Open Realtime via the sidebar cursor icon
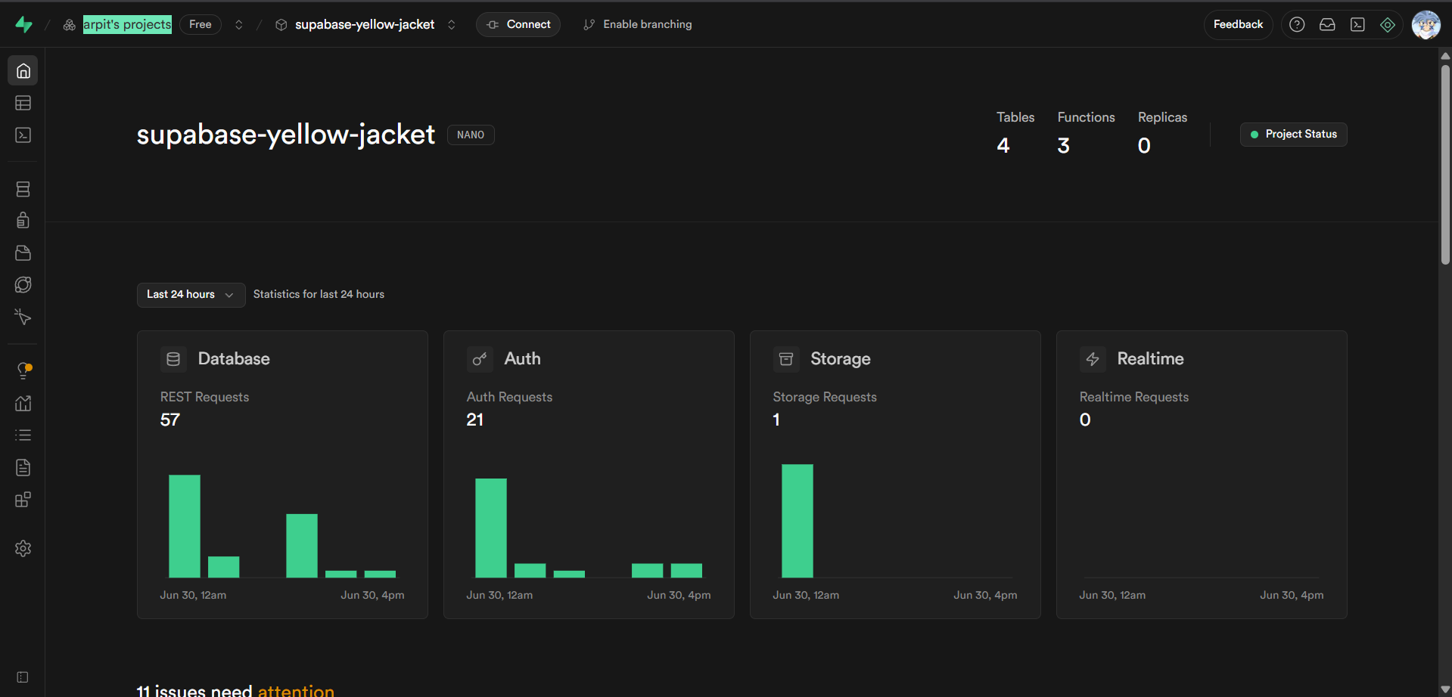This screenshot has height=697, width=1452. 23,318
